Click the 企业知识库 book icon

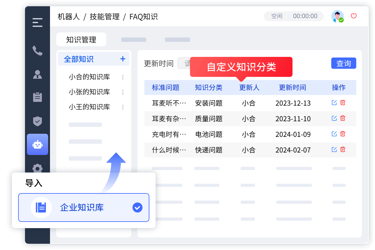pyautogui.click(x=41, y=207)
